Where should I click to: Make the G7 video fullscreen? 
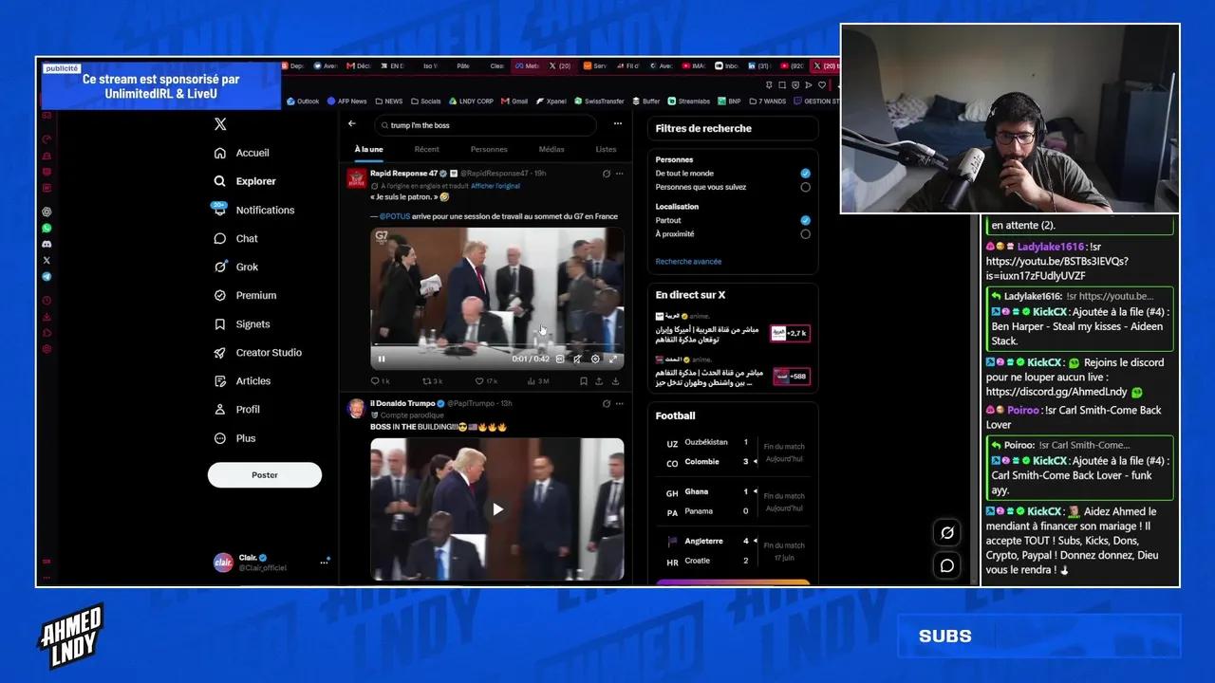[612, 359]
